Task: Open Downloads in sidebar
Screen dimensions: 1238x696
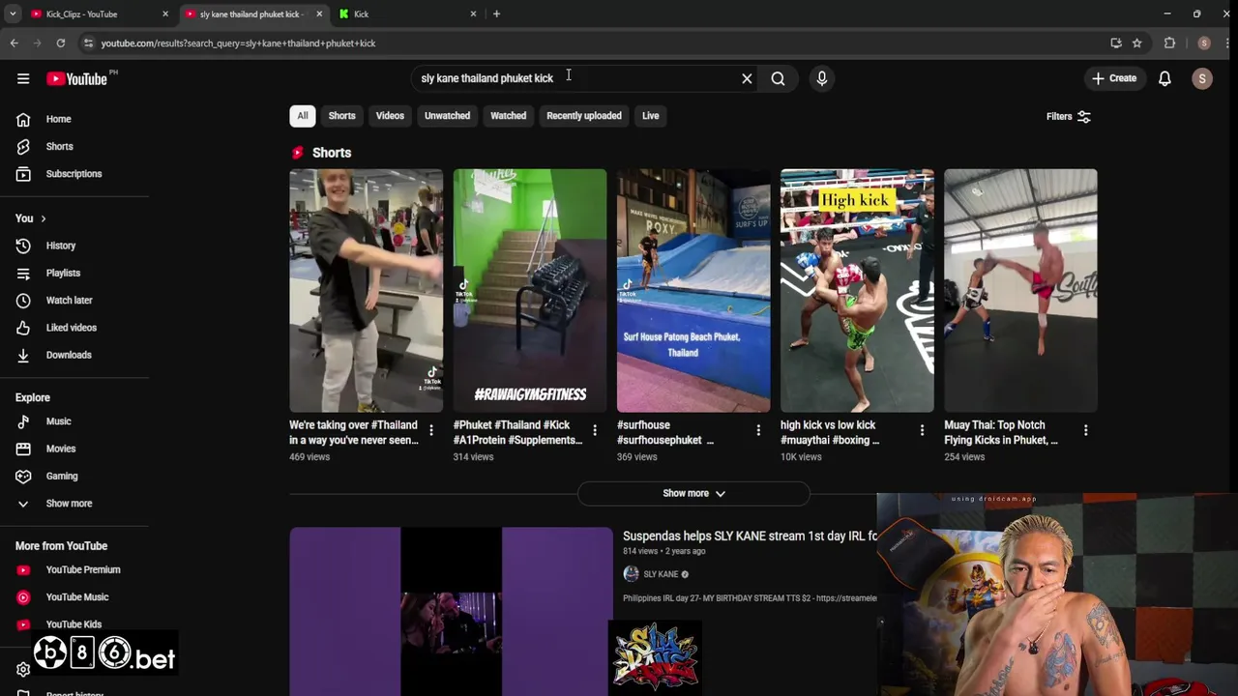Action: click(x=74, y=355)
